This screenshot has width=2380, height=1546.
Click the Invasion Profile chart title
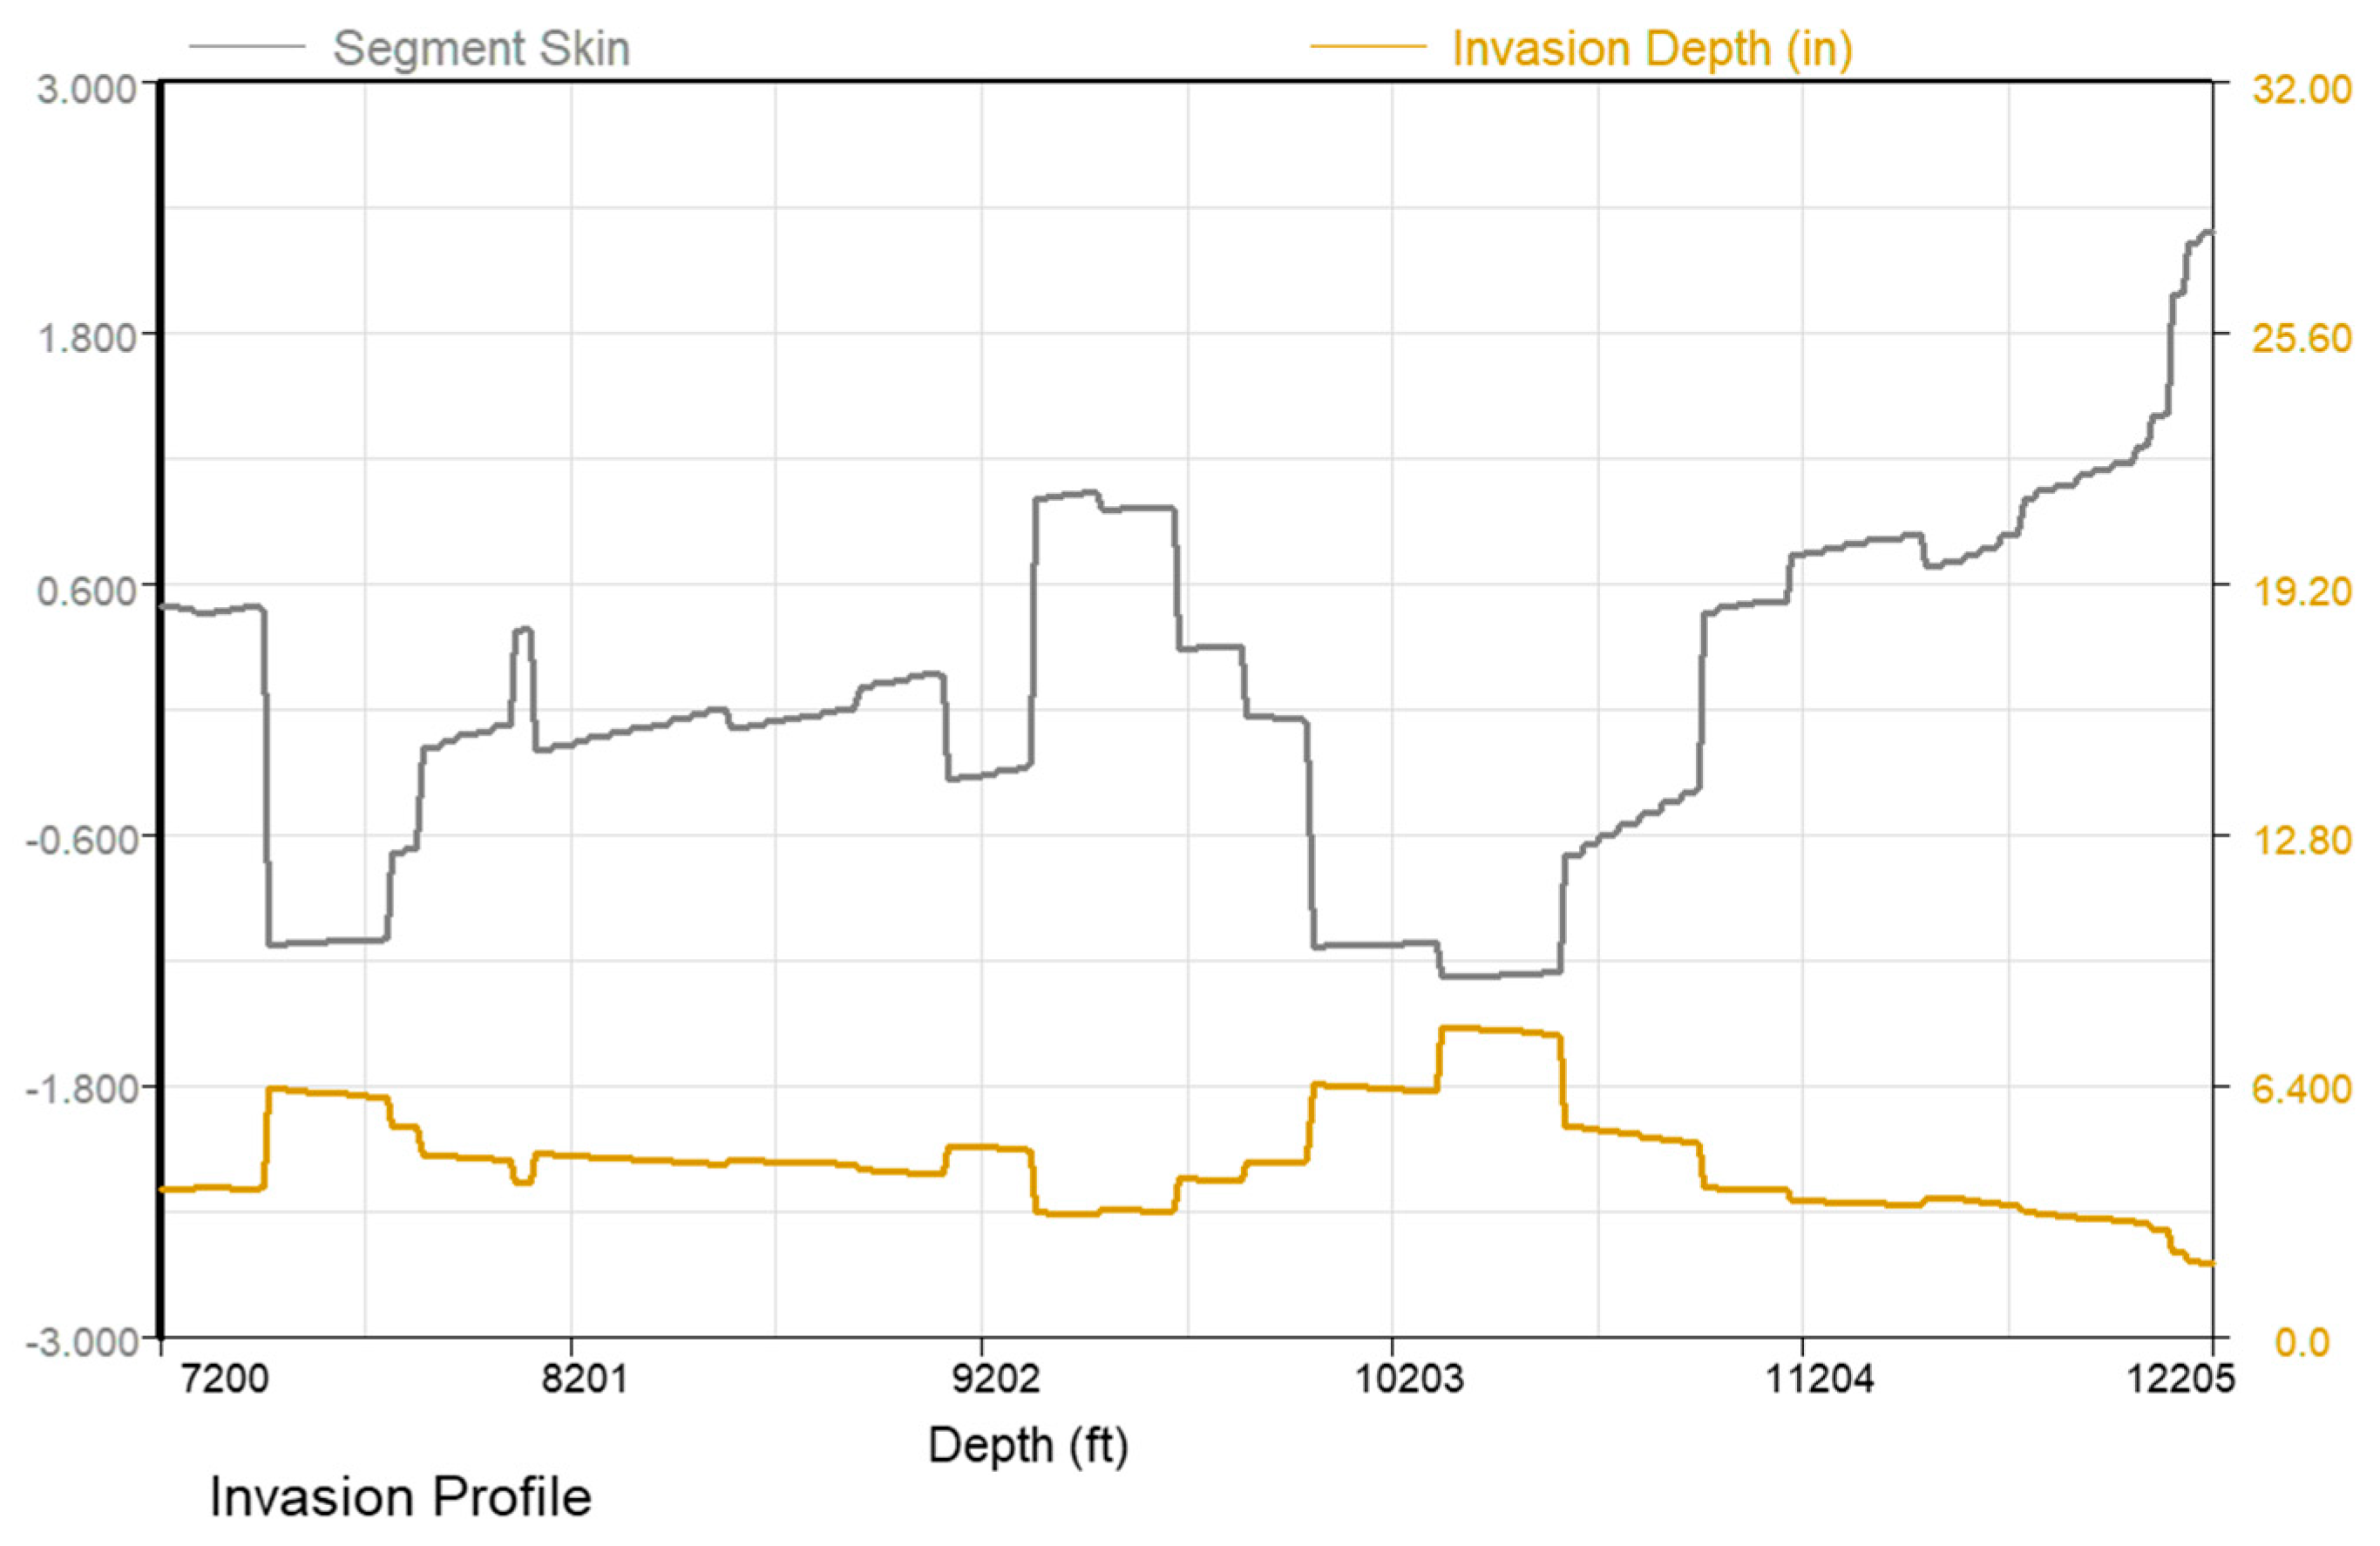[400, 1498]
